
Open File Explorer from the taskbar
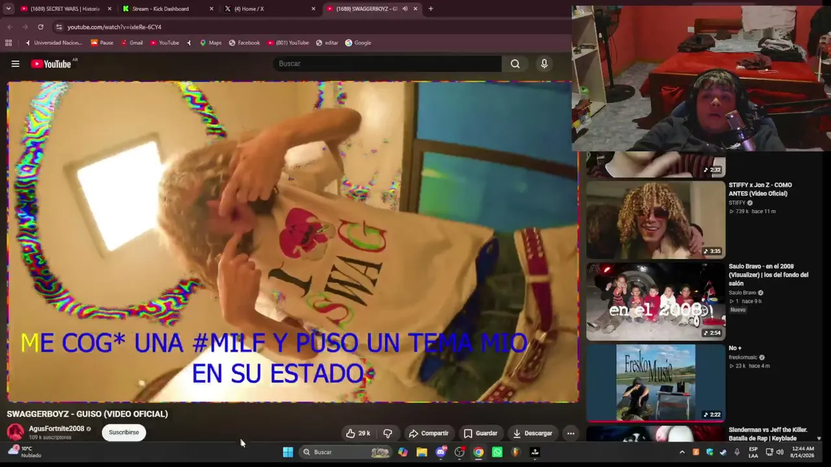coord(422,452)
